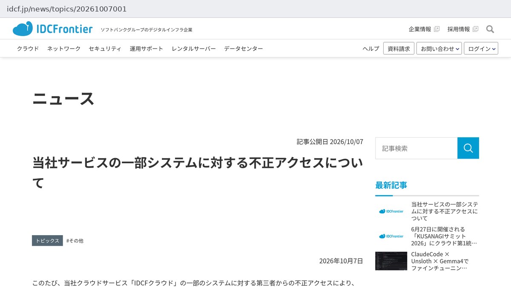Open the データセンター menu
This screenshot has width=511, height=287.
pyautogui.click(x=244, y=48)
